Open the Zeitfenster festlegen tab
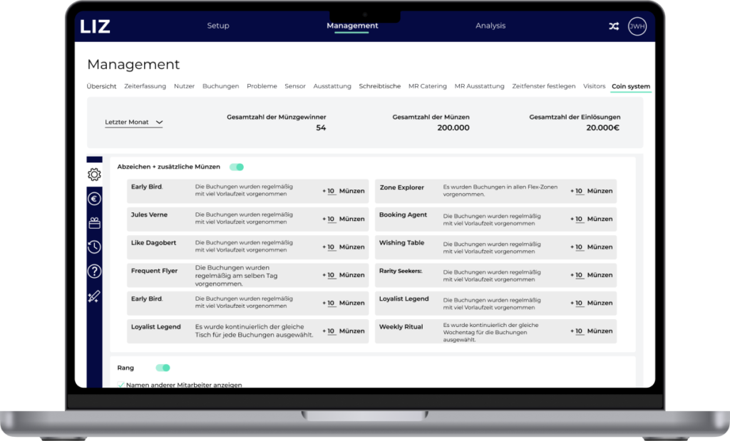Image resolution: width=730 pixels, height=441 pixels. pyautogui.click(x=544, y=86)
